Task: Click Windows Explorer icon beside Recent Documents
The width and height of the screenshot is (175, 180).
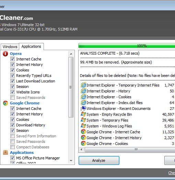Action: point(83,109)
